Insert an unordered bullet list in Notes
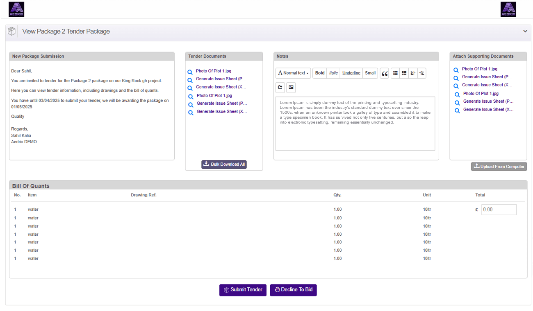 coord(395,73)
